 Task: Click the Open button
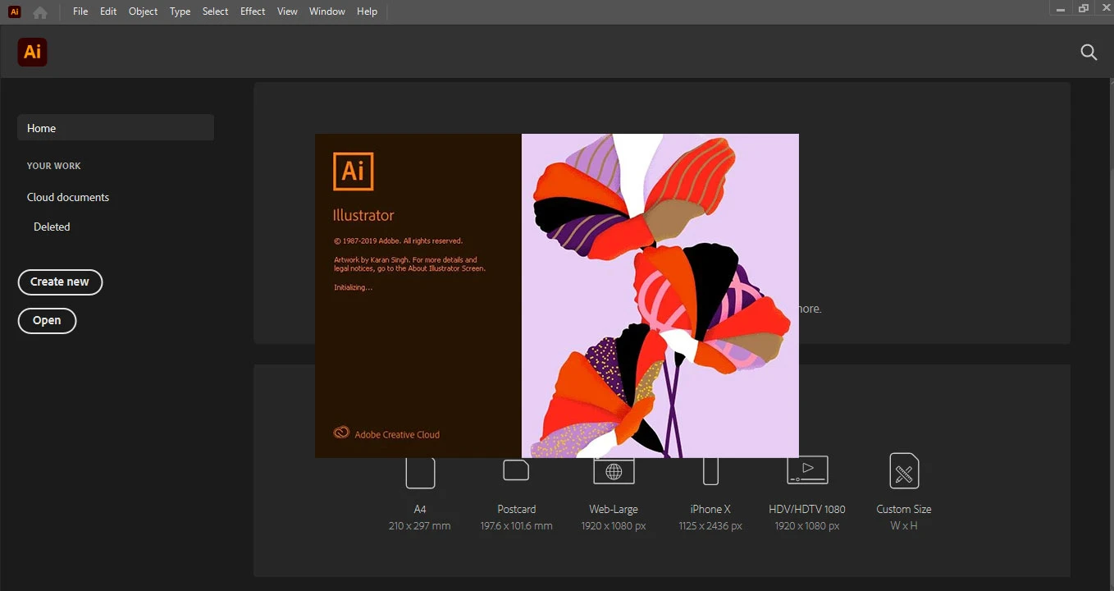point(47,320)
